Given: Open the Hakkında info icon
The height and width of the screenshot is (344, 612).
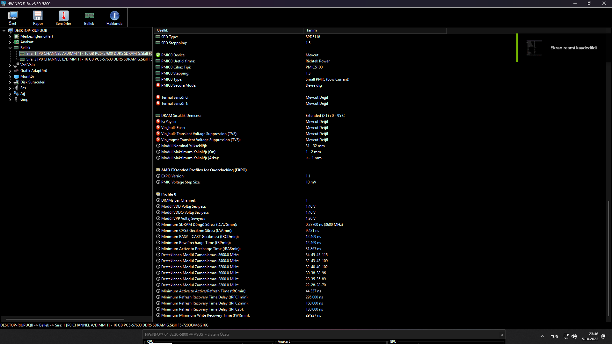Looking at the screenshot, I should [114, 15].
